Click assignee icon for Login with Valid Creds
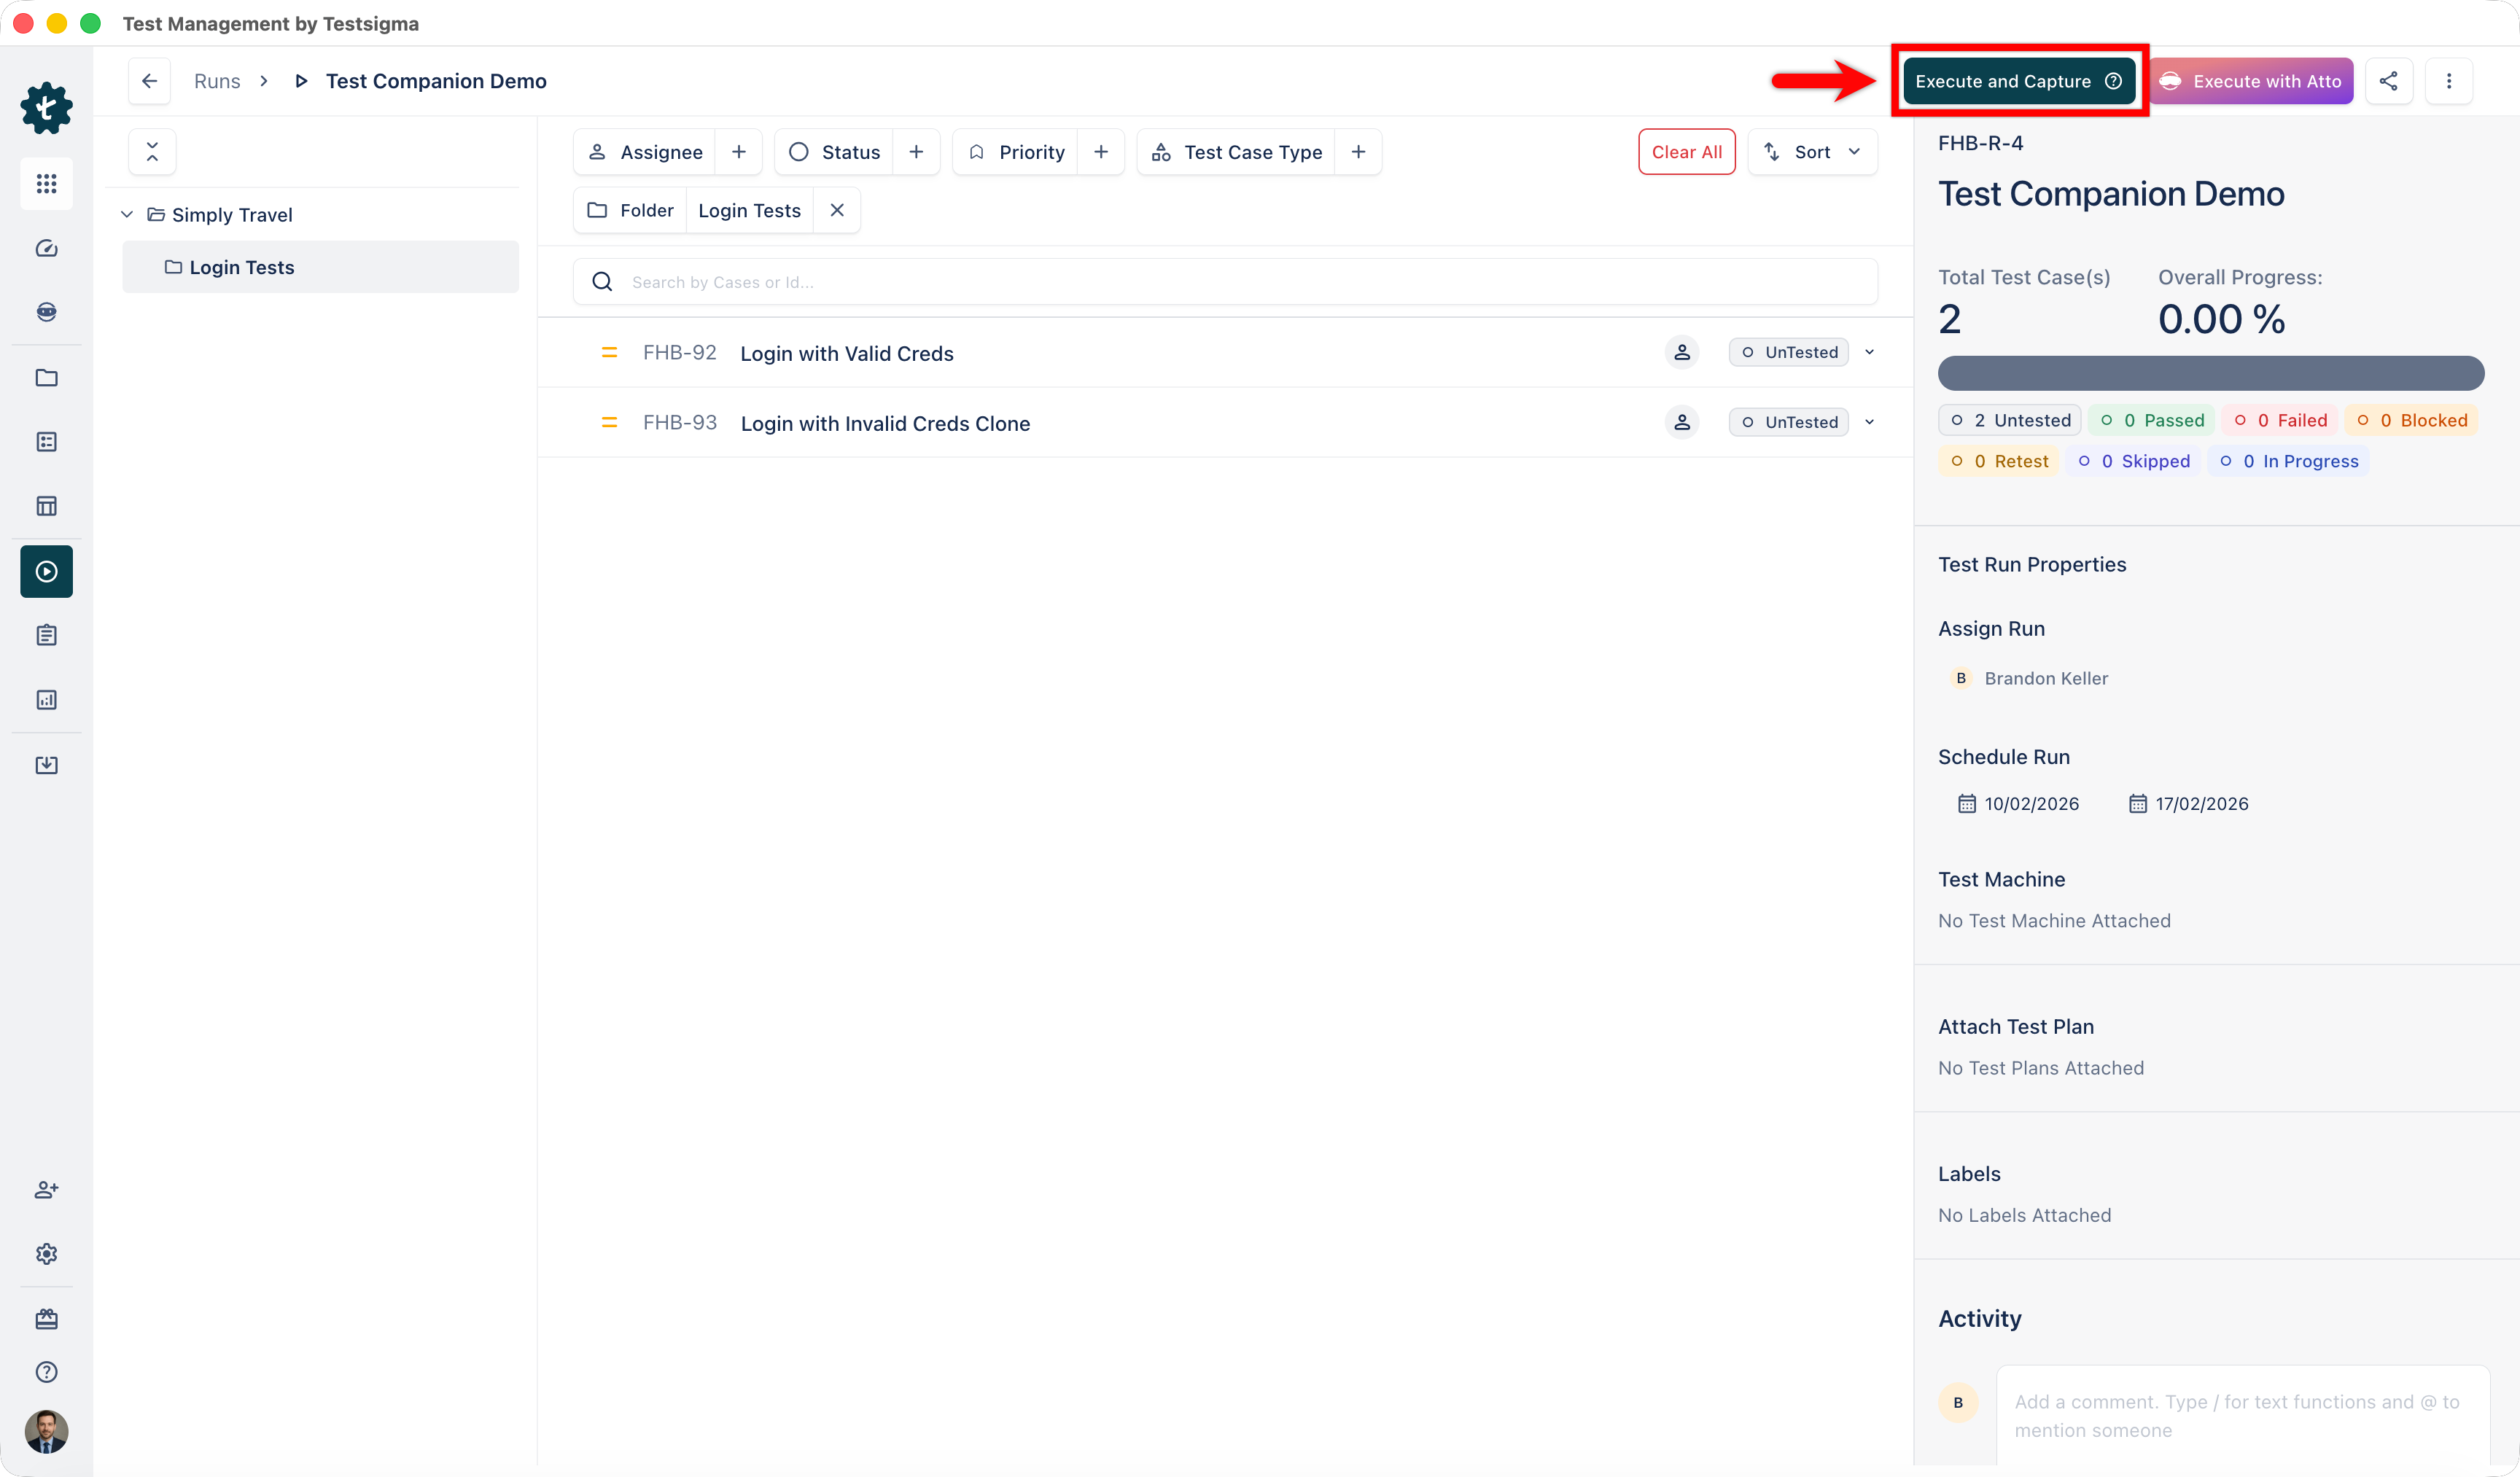2520x1477 pixels. click(x=1681, y=352)
